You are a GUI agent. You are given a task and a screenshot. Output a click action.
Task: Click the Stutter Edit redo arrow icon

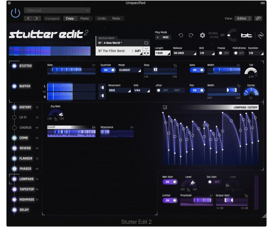click(191, 36)
